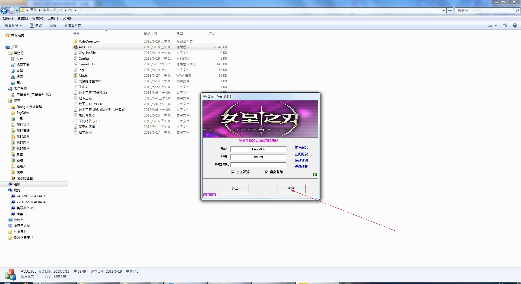Select the 朱比特核心-01 file
The width and height of the screenshot is (521, 284).
pyautogui.click(x=89, y=121)
